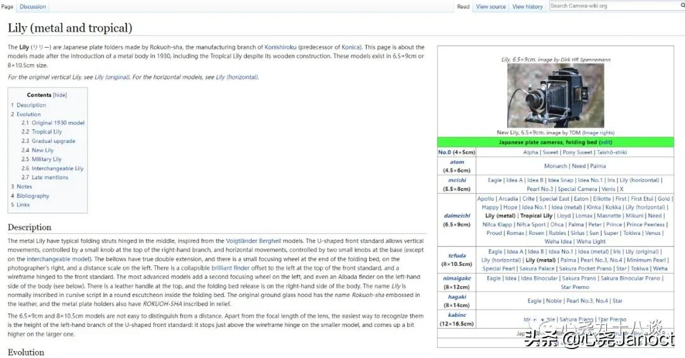The image size is (685, 358).
Task: Open the Alpha camera link
Action: pos(530,152)
